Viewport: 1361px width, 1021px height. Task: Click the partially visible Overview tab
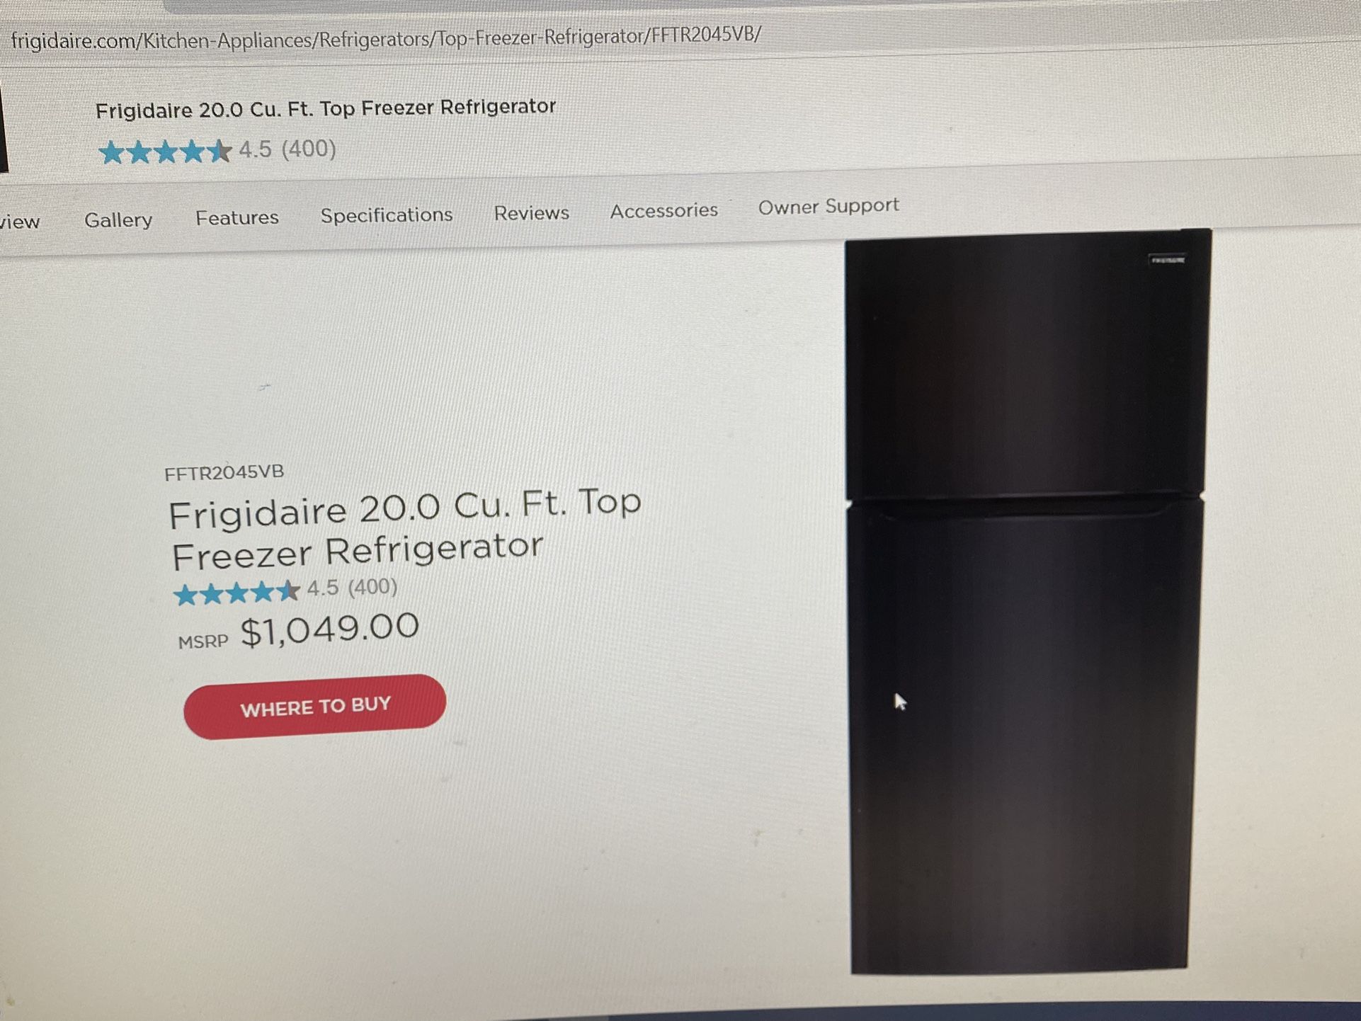[x=20, y=222]
